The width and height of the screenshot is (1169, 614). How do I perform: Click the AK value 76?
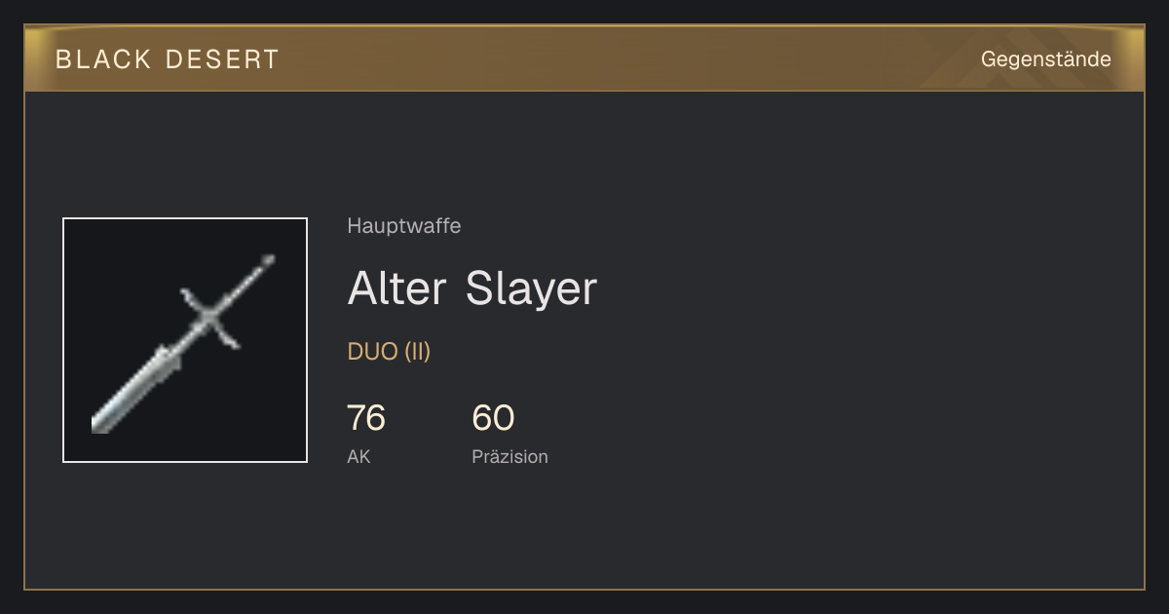point(366,418)
